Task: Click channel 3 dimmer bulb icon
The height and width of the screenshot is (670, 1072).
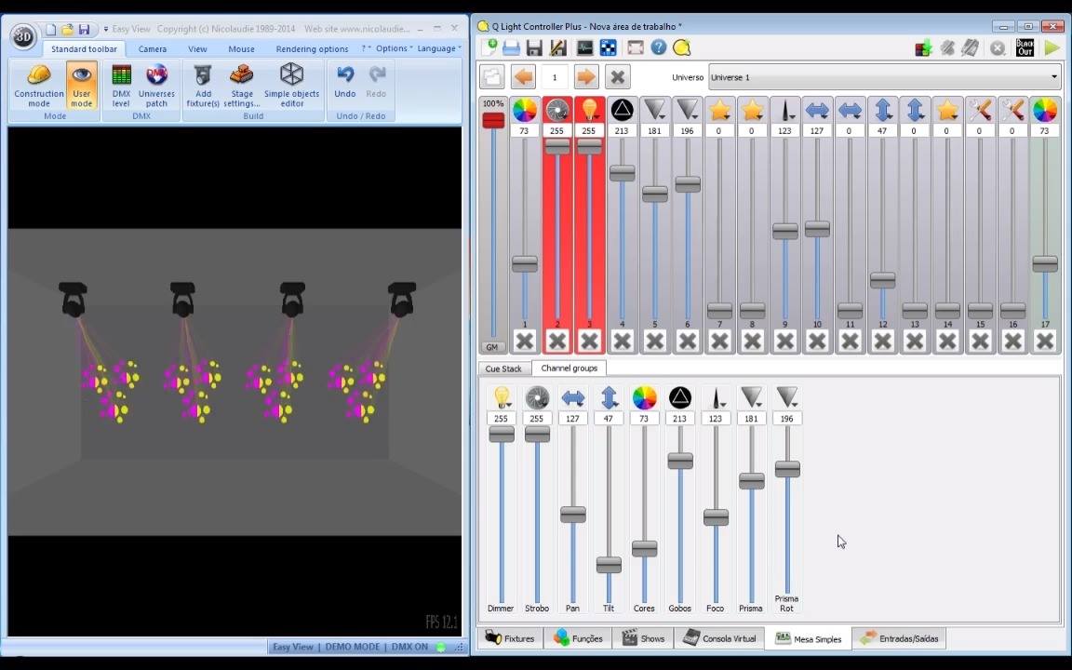Action: pyautogui.click(x=589, y=110)
